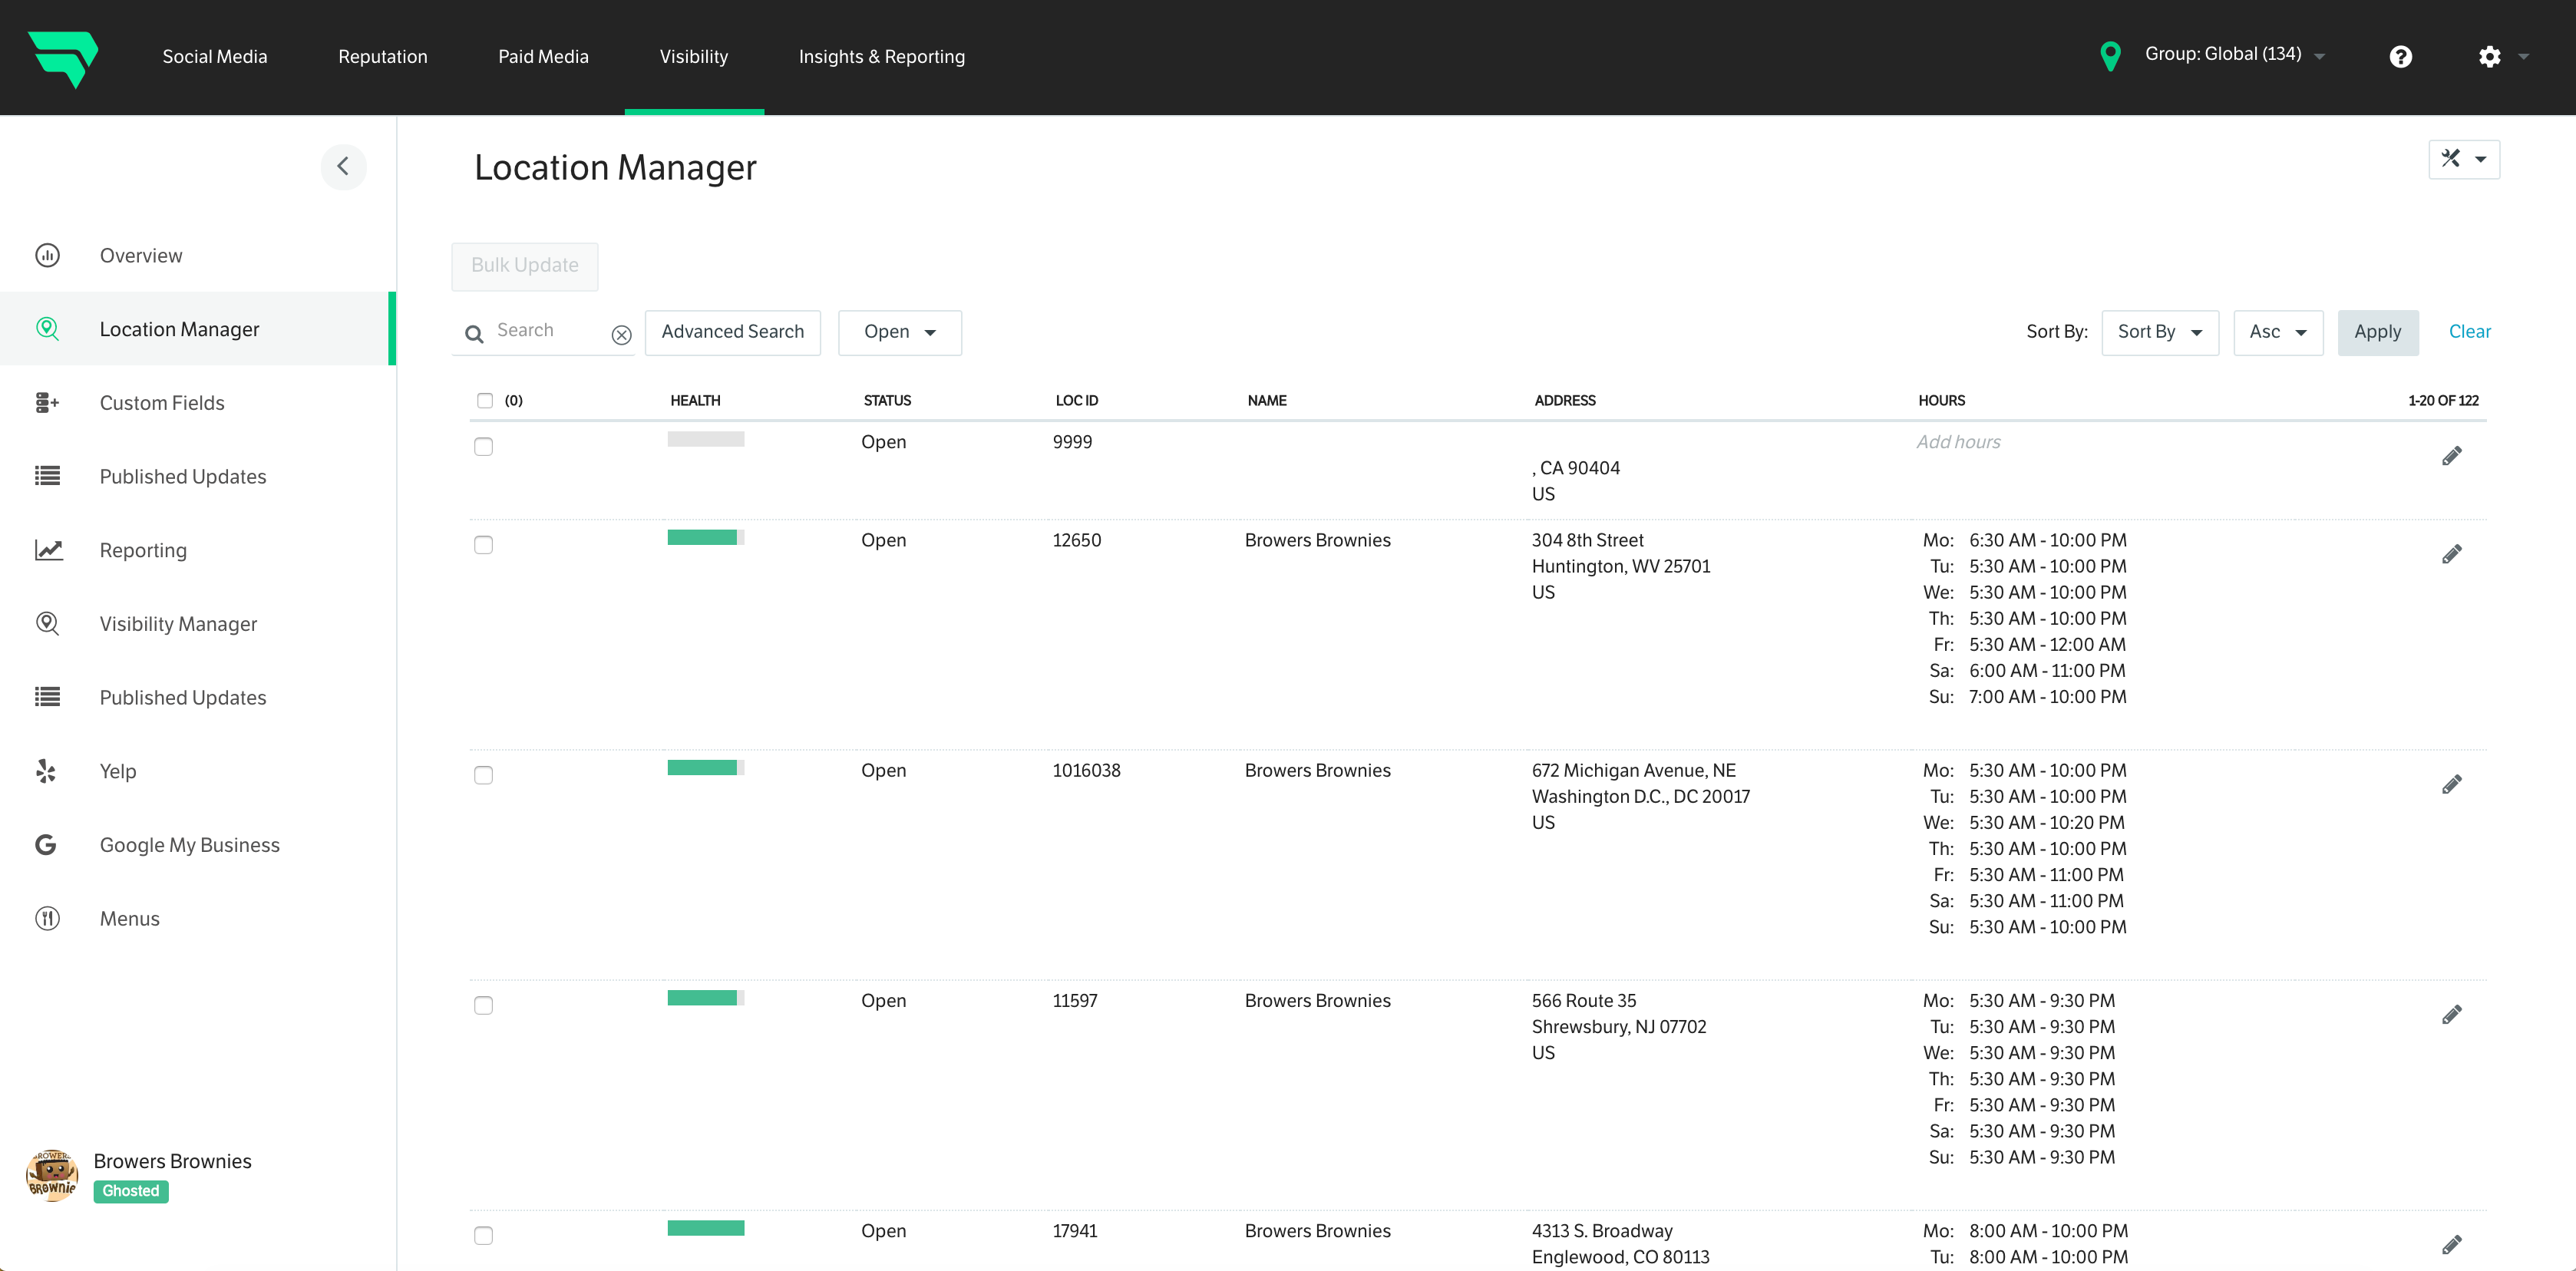2576x1271 pixels.
Task: Click the Overview chart icon
Action: tap(47, 255)
